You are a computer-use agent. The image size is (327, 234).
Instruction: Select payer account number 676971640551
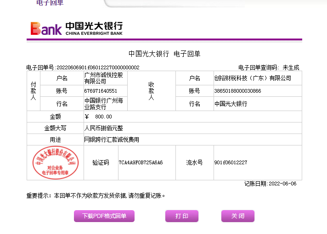(101, 91)
